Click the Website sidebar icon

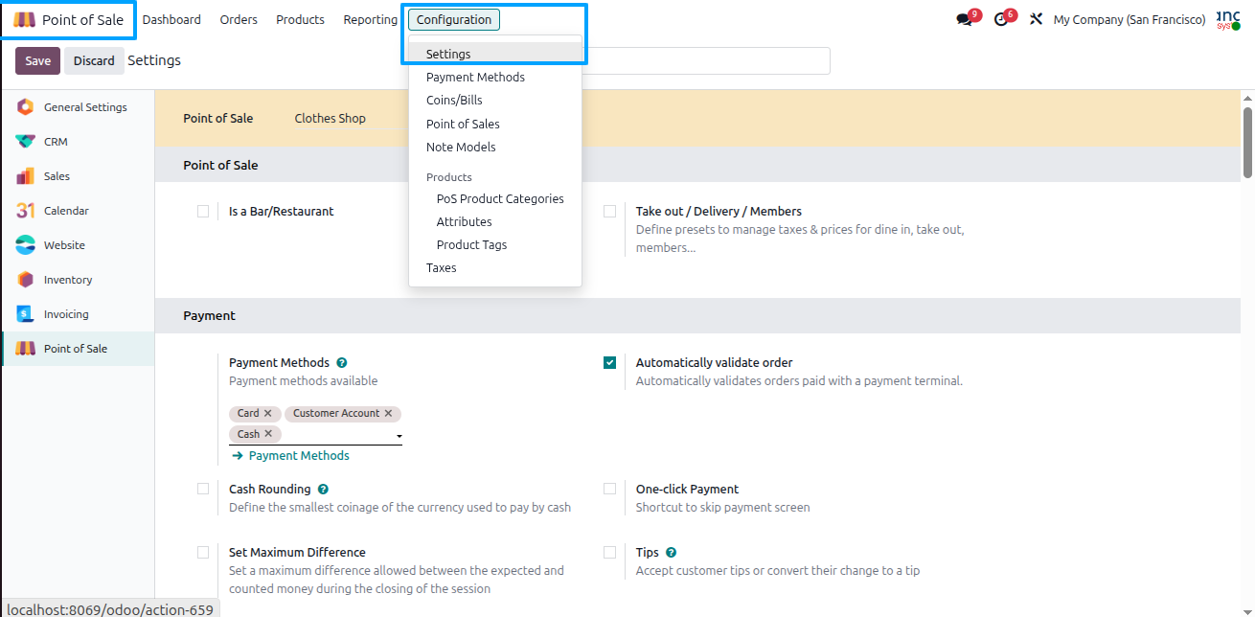point(26,245)
